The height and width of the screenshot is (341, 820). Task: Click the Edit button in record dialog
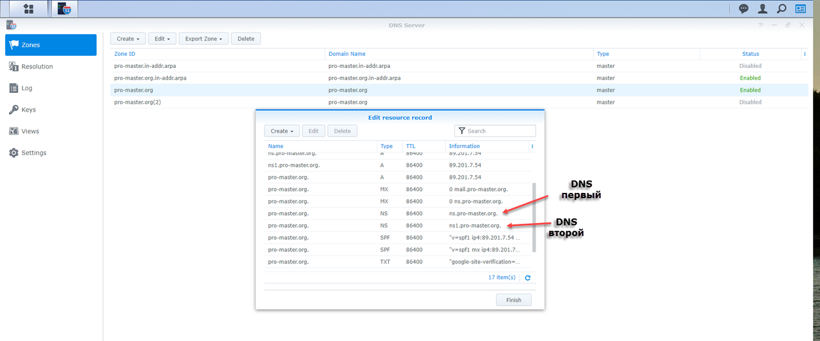313,131
